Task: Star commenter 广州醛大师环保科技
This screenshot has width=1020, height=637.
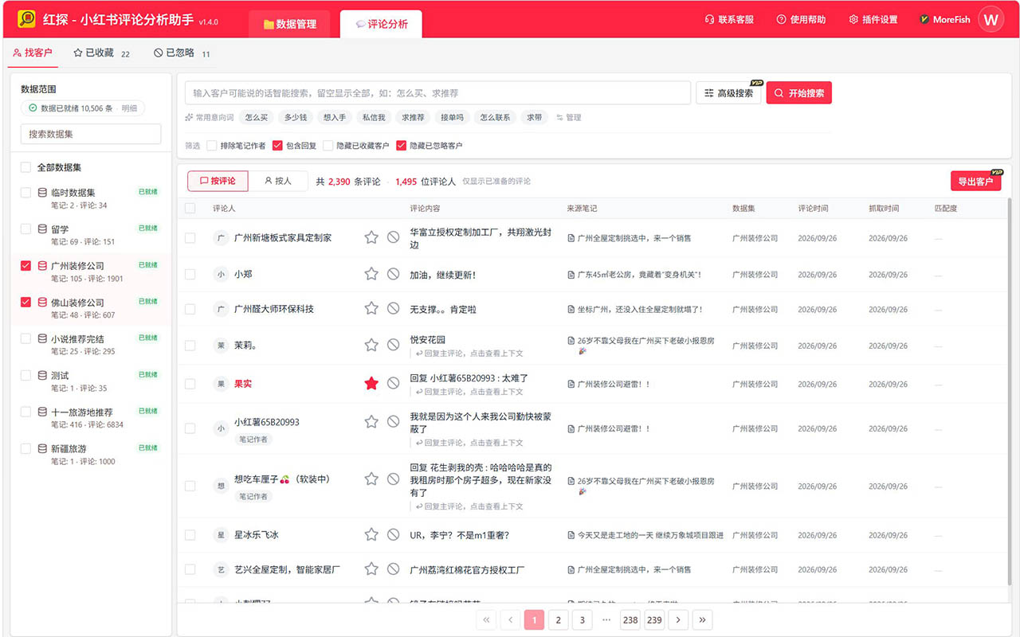Action: tap(371, 308)
